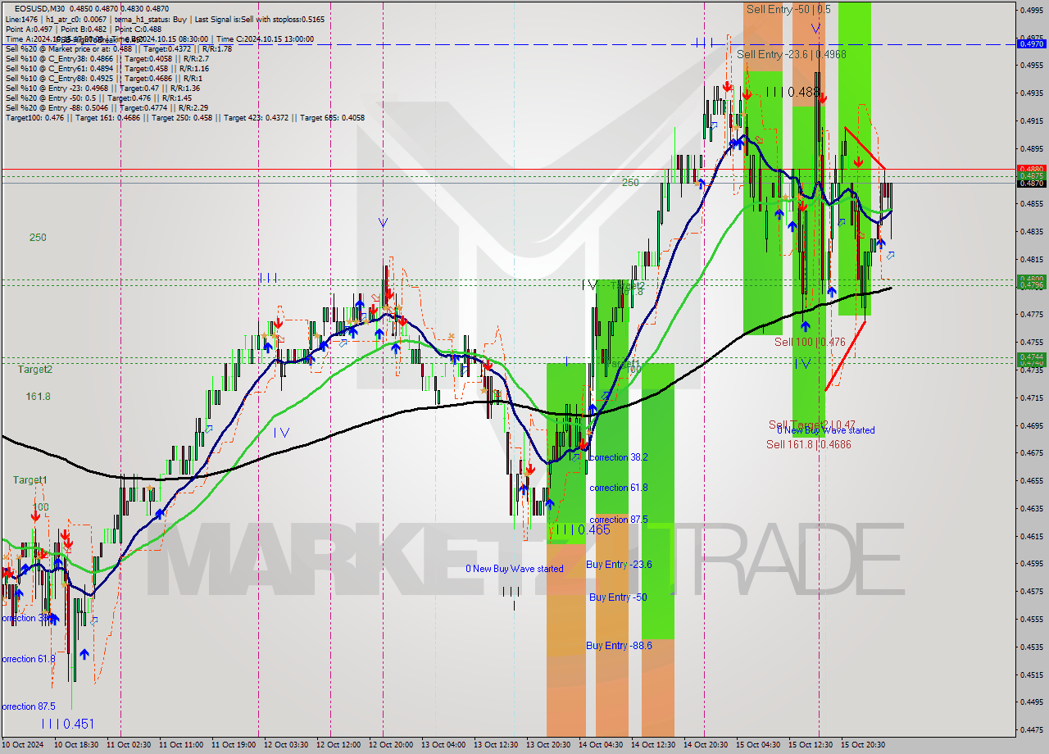This screenshot has height=754, width=1049.
Task: Select the 0.4615 price axis label
Action: [1030, 536]
